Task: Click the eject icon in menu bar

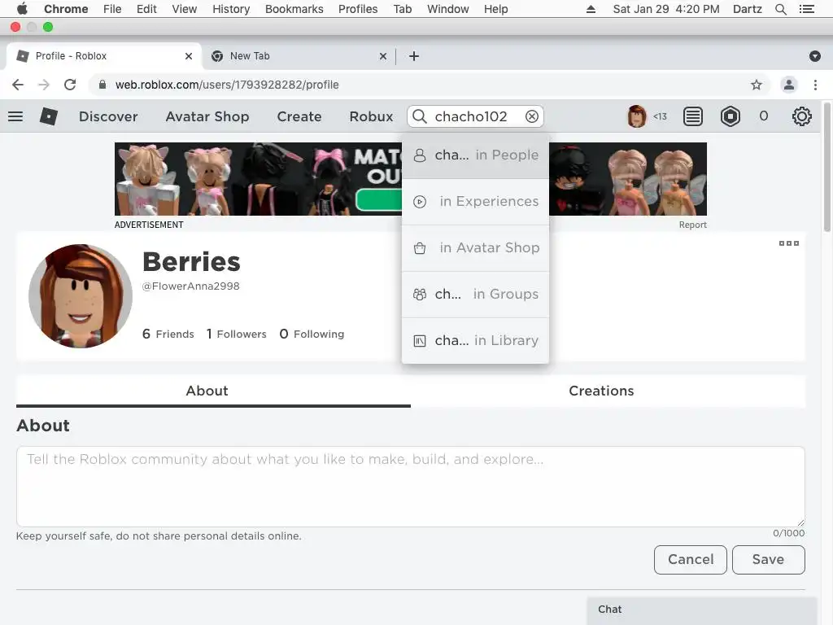Action: pyautogui.click(x=591, y=9)
